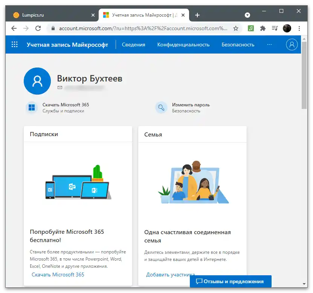The image size is (313, 293).
Task: Click the Подписки card heading
Action: click(44, 134)
